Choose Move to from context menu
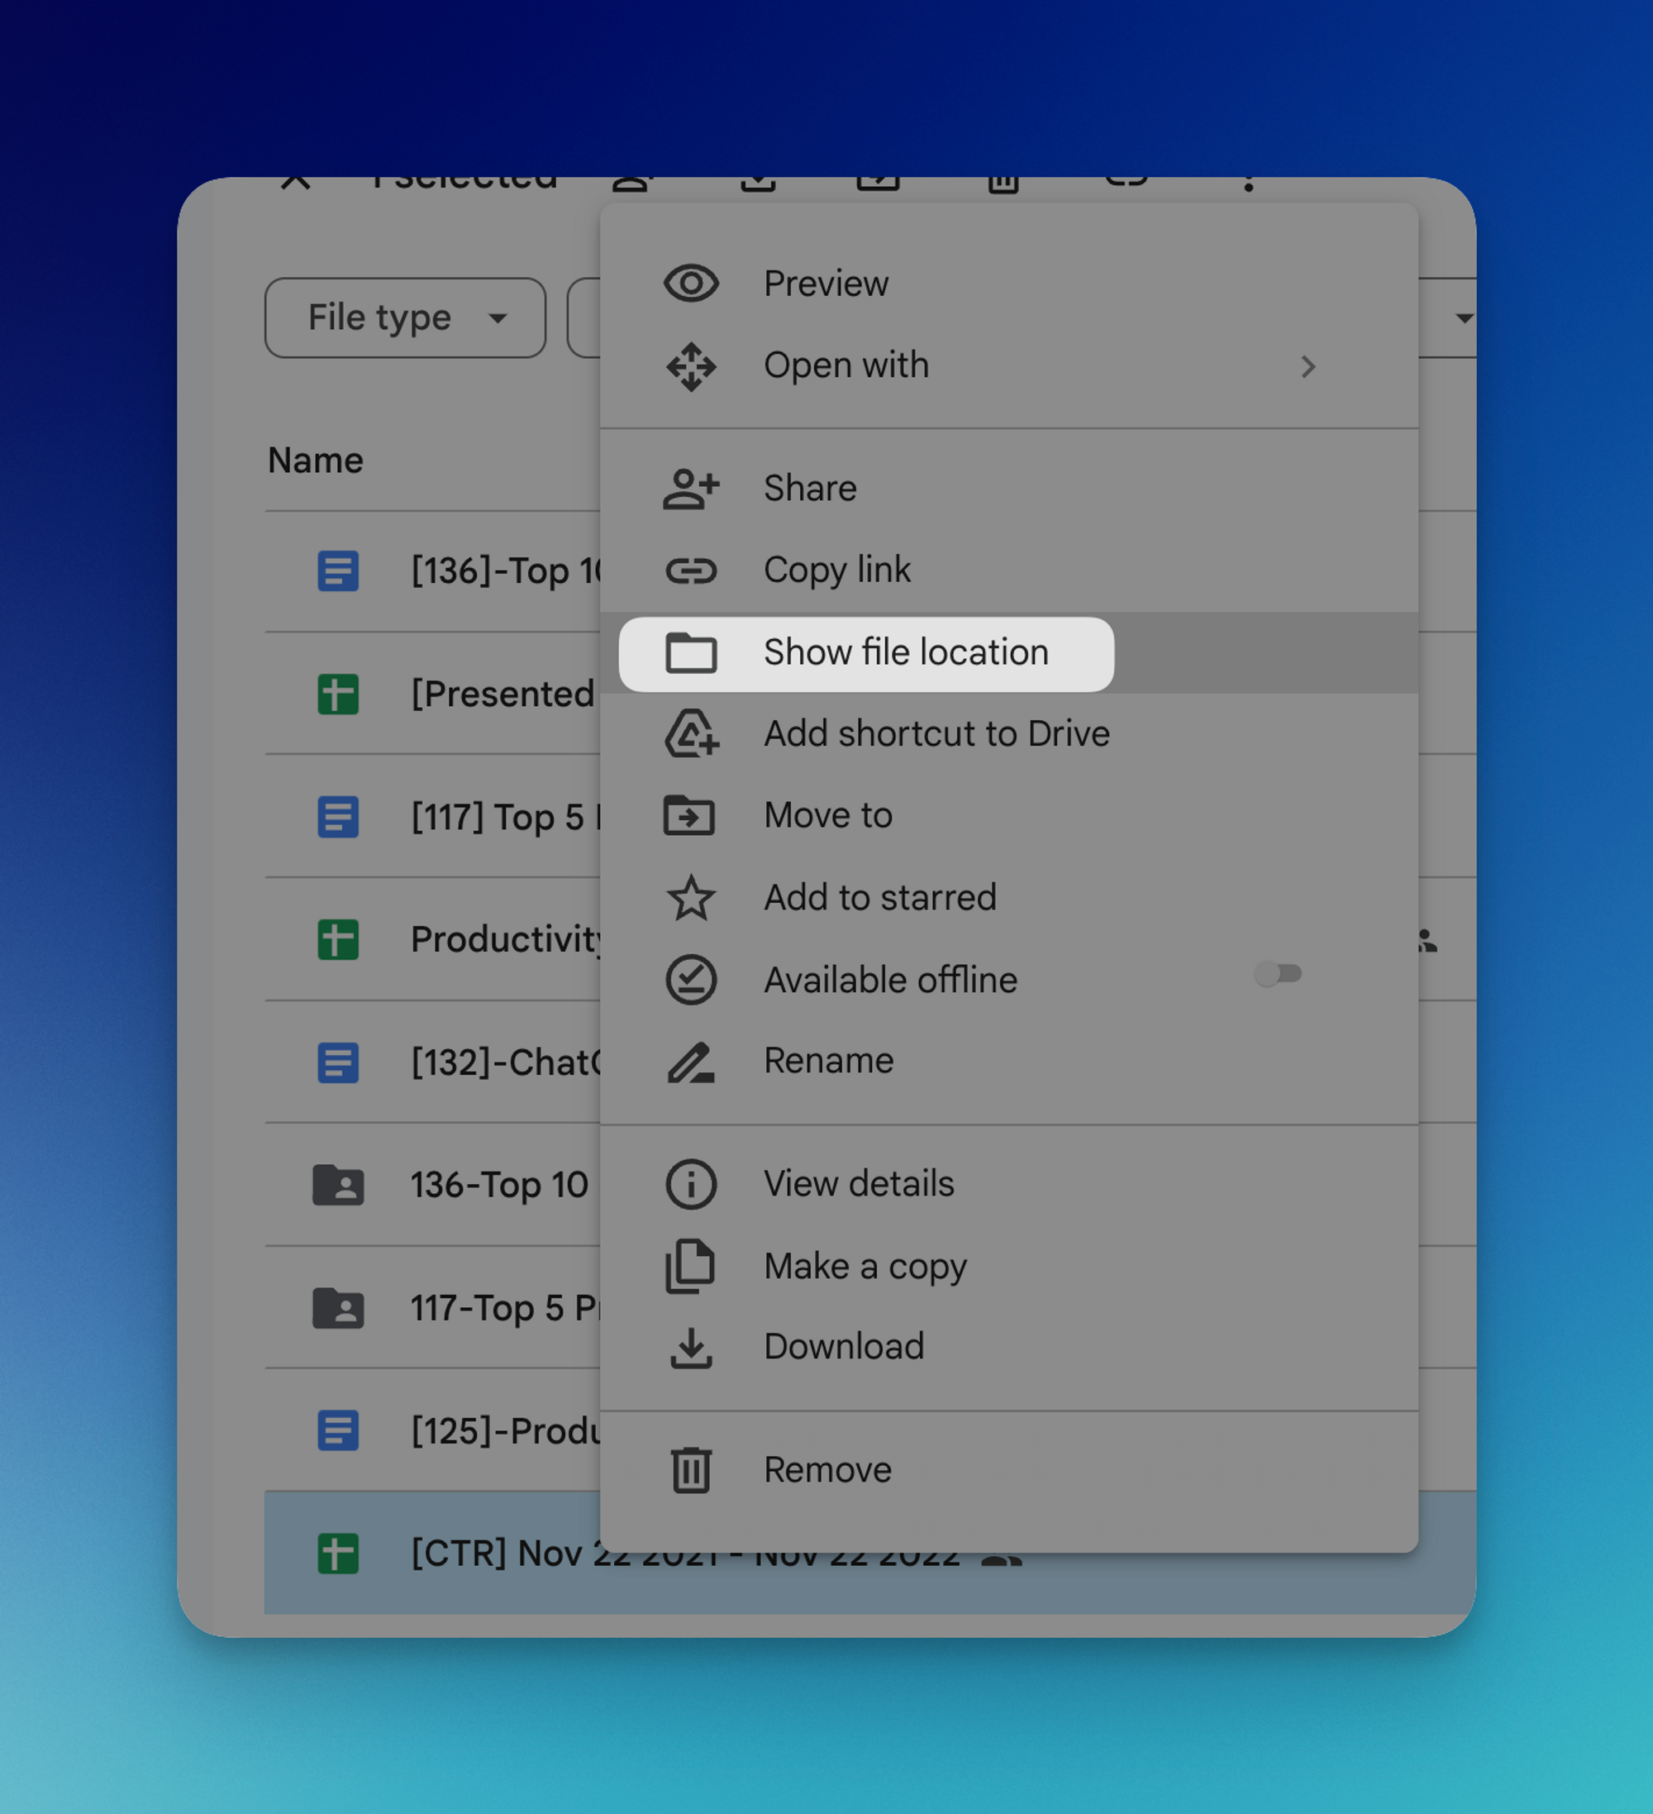Image resolution: width=1653 pixels, height=1814 pixels. (x=827, y=815)
